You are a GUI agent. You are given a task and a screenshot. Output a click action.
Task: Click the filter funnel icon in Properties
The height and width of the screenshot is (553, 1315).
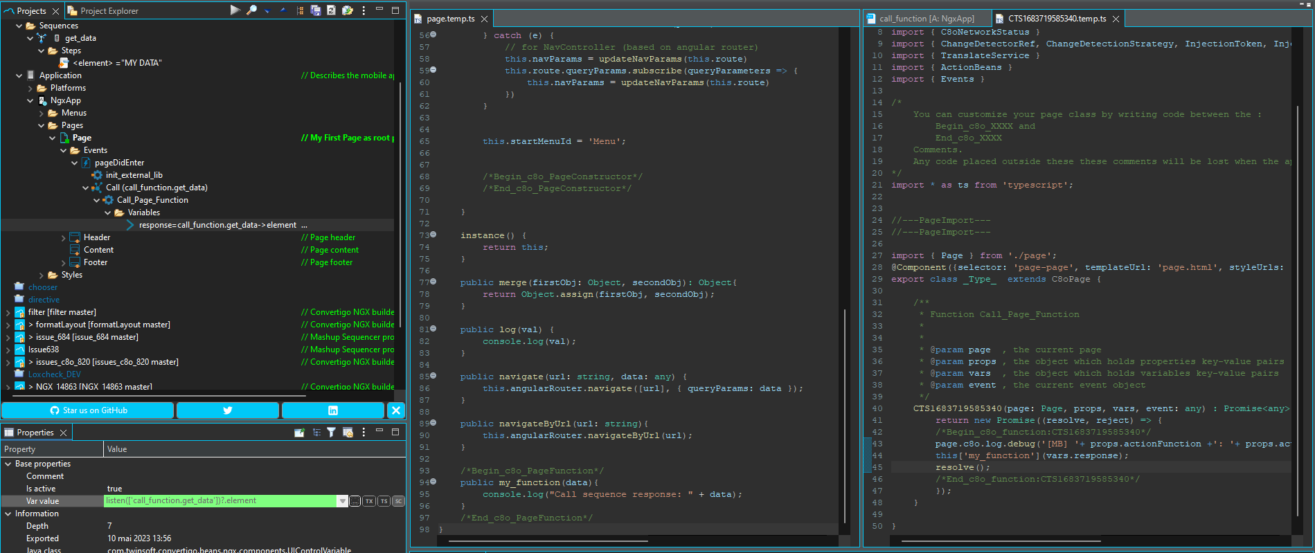point(332,433)
